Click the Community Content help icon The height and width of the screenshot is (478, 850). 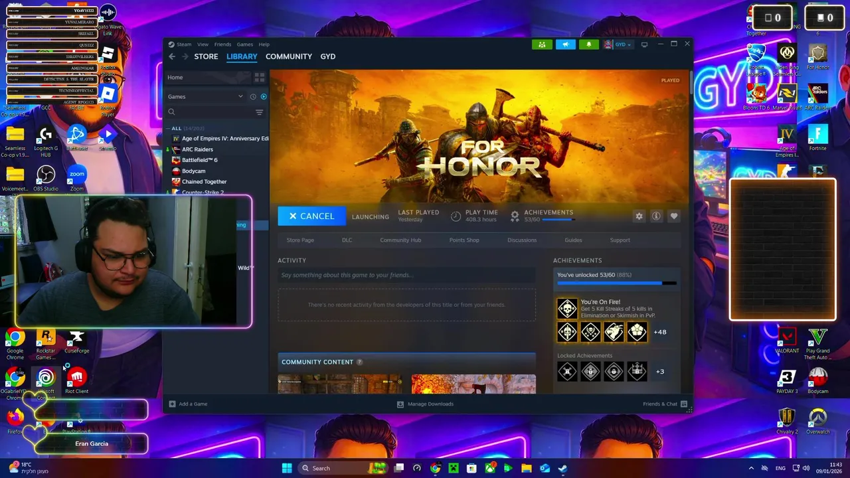click(x=359, y=362)
